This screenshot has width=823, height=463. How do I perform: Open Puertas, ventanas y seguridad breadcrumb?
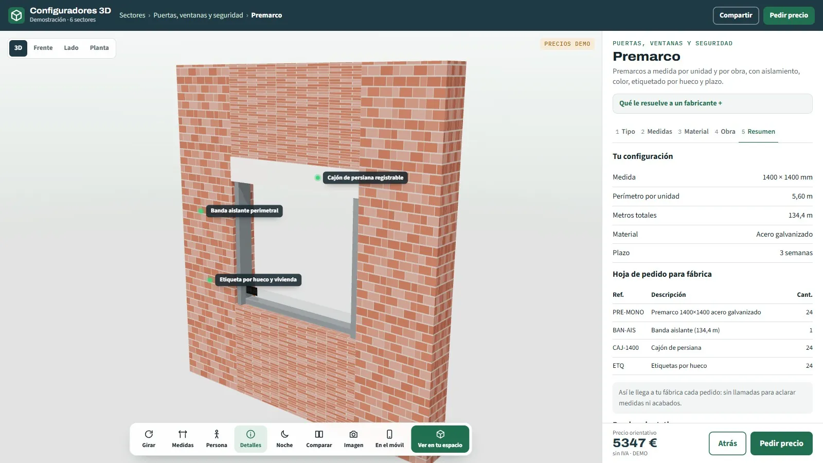(198, 15)
